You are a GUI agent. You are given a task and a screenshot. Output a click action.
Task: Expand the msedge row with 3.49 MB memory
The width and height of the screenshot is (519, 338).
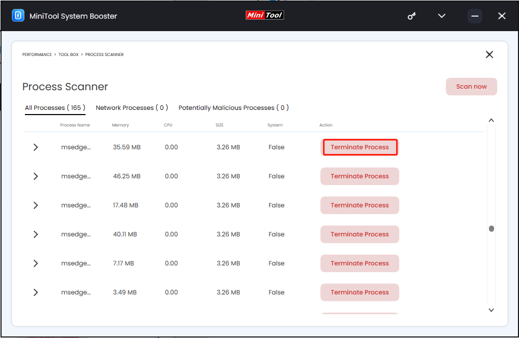pos(36,292)
